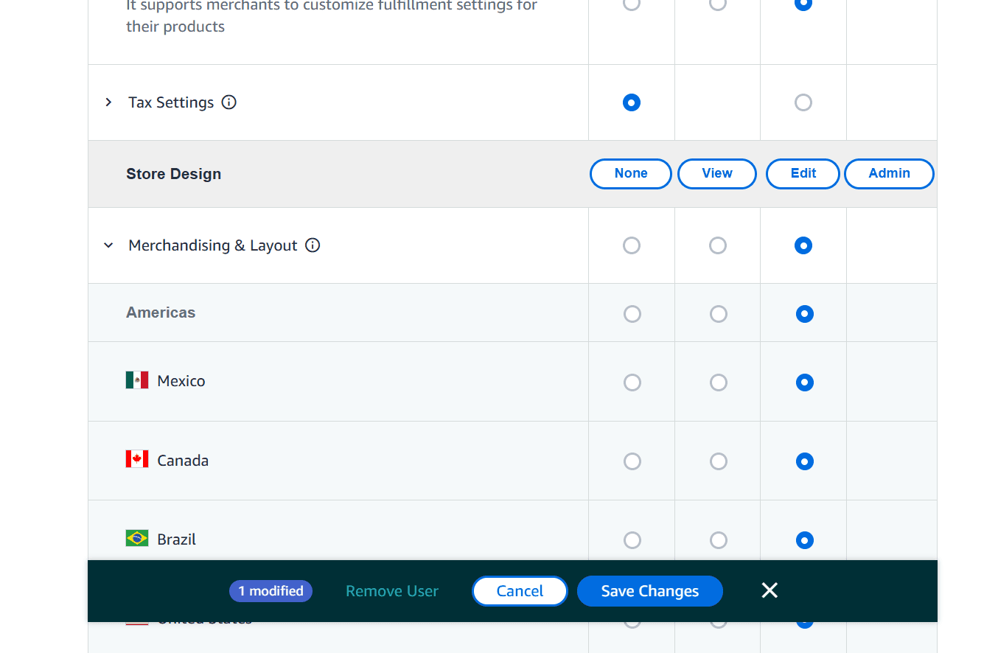
Task: Click the 'Mexico' country label
Action: click(181, 381)
